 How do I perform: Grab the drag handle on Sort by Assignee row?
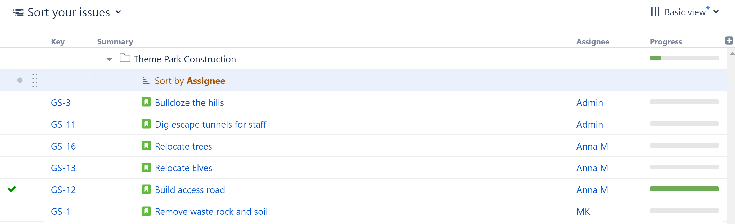coord(35,80)
